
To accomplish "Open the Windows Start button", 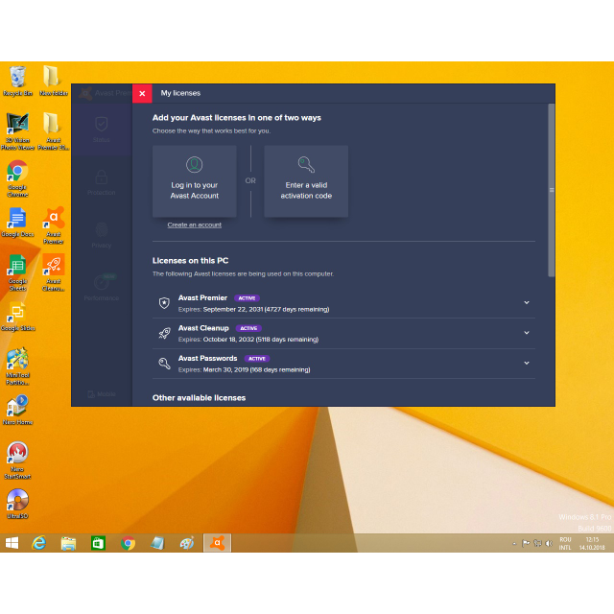I will 12,543.
